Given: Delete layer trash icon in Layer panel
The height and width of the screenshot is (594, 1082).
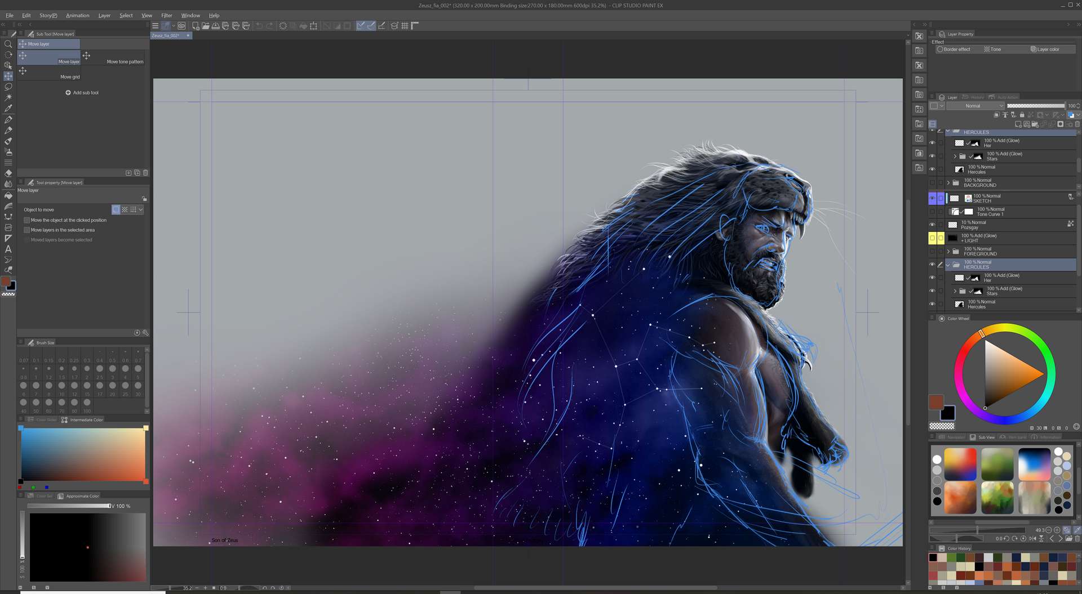Looking at the screenshot, I should point(1077,124).
